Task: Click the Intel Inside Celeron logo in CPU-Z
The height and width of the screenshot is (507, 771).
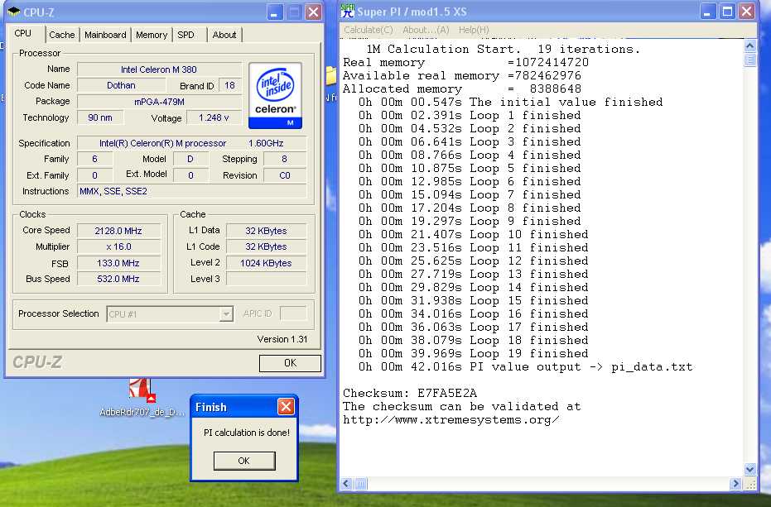Action: click(x=275, y=95)
